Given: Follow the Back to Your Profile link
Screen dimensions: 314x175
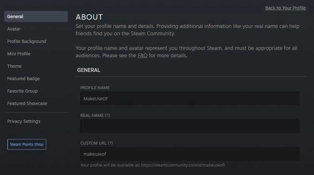Looking at the screenshot, I should point(286,8).
